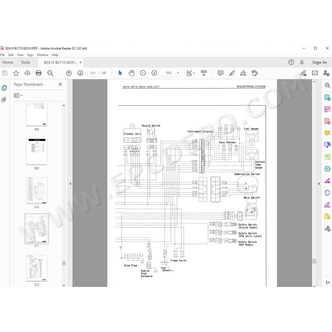Collapse the left navigation pane arrow

[70, 184]
